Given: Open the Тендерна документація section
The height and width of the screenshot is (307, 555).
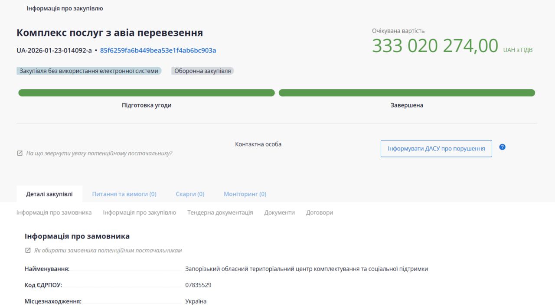Looking at the screenshot, I should point(220,212).
